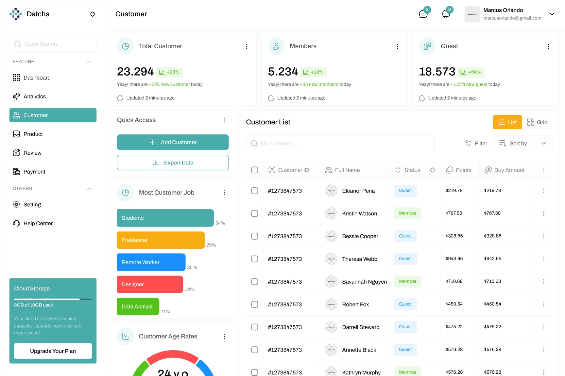Select the Product section icon
This screenshot has width=565, height=376.
(x=16, y=134)
